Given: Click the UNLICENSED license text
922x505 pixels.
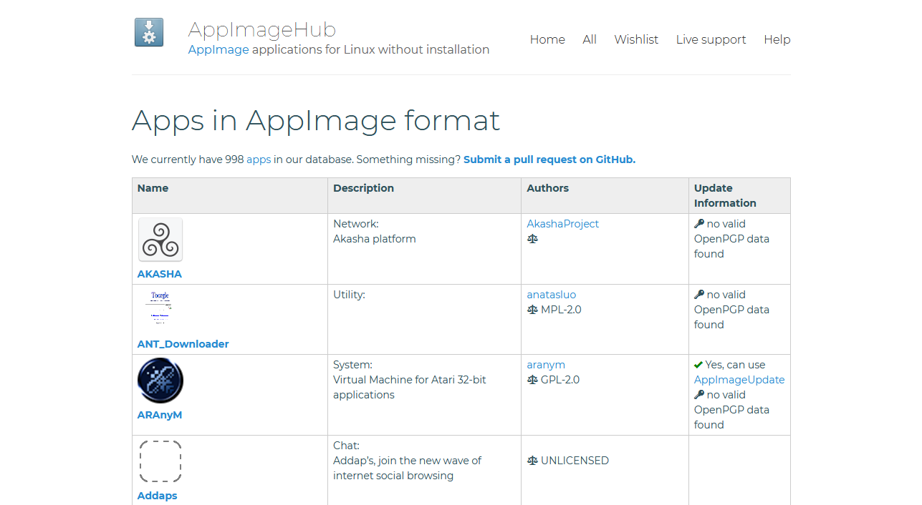Looking at the screenshot, I should (575, 461).
